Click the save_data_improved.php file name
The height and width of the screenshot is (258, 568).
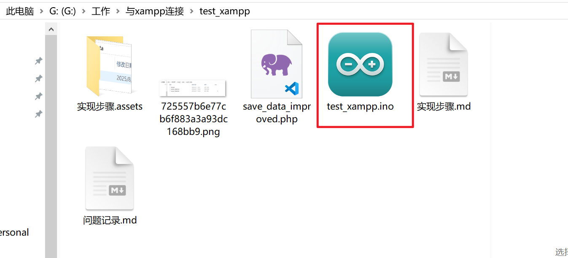(x=277, y=113)
